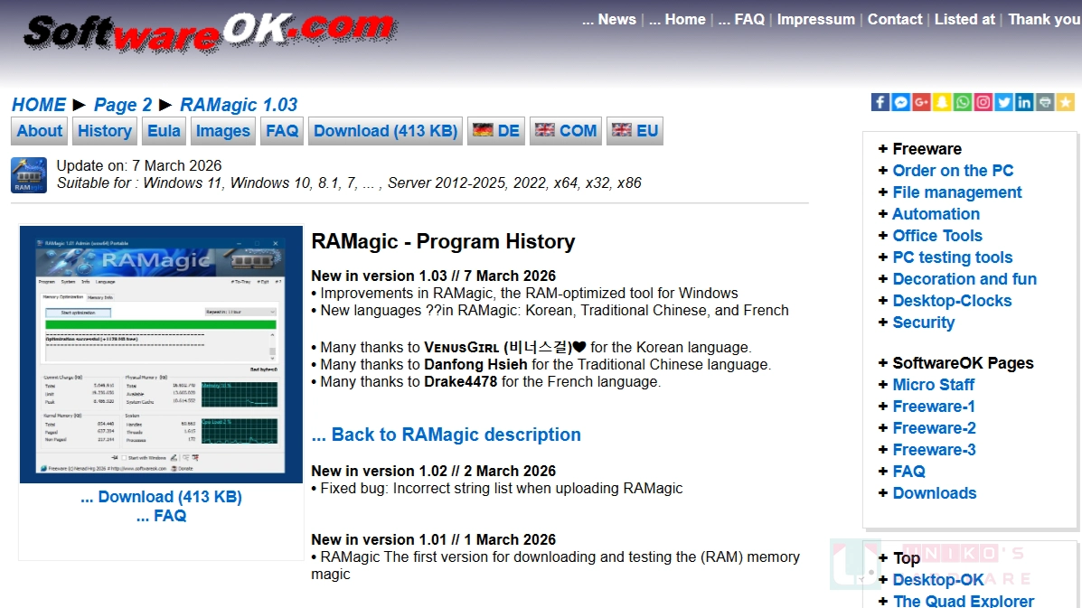This screenshot has height=608, width=1082.
Task: Click the SoftwareOK.com site logo
Action: (211, 32)
